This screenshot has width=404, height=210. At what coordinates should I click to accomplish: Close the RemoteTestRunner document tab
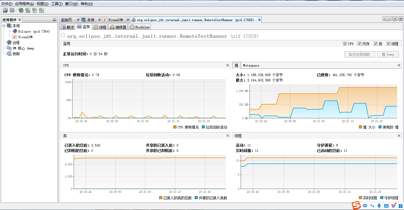tap(259, 20)
